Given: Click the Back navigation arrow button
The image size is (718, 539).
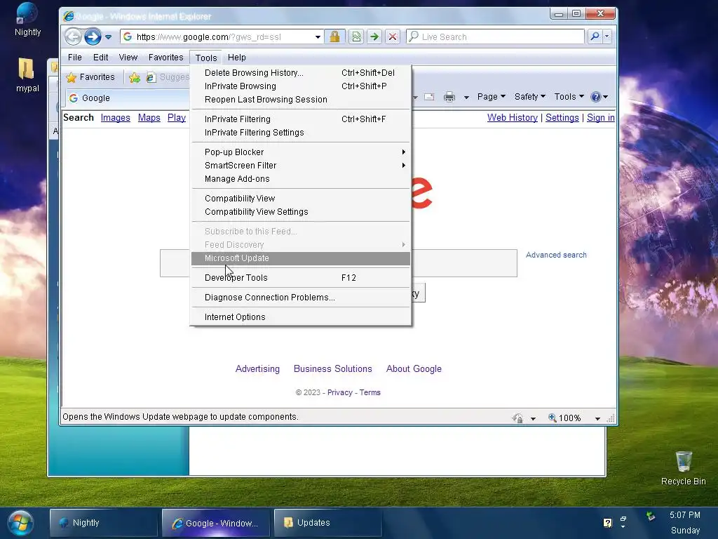Looking at the screenshot, I should click(73, 36).
